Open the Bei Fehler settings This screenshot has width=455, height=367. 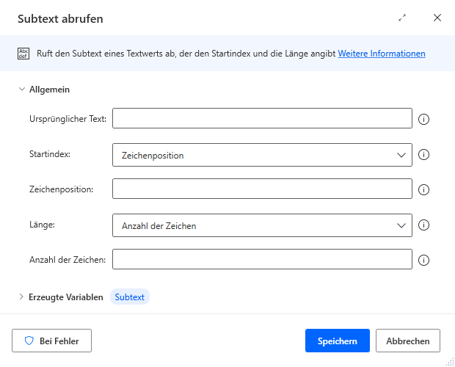[x=51, y=341]
